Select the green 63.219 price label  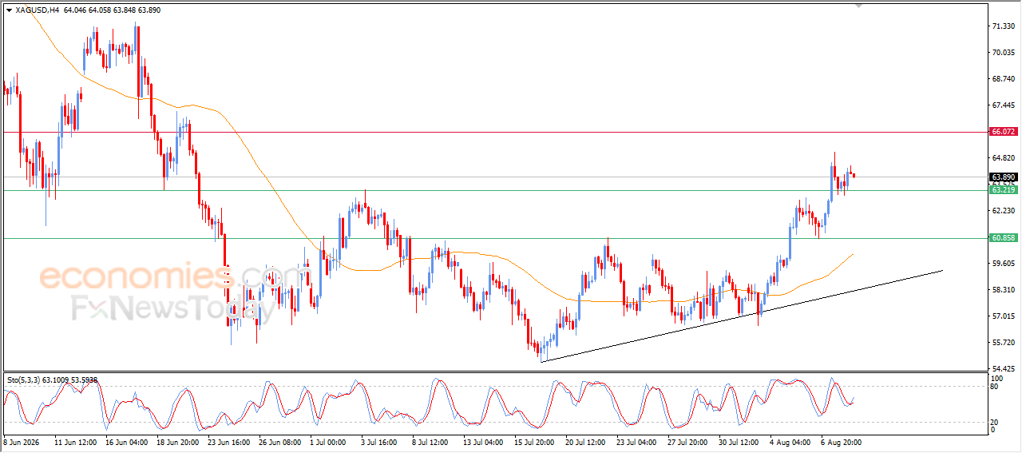point(1003,189)
